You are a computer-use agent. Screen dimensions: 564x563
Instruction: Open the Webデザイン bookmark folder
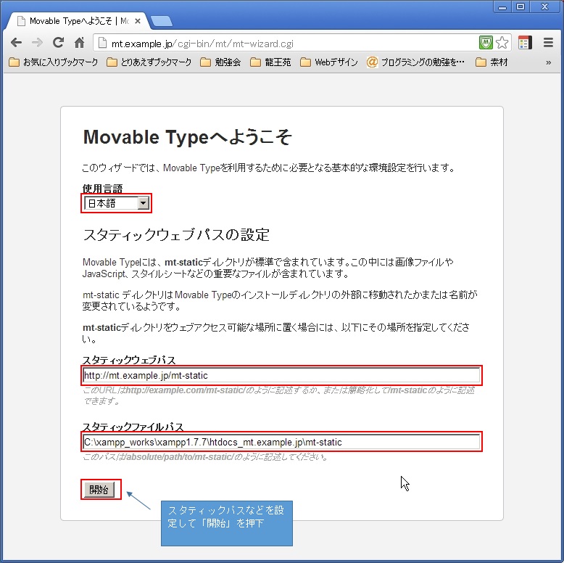[x=329, y=62]
